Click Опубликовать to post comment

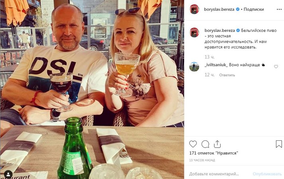pos(267,174)
